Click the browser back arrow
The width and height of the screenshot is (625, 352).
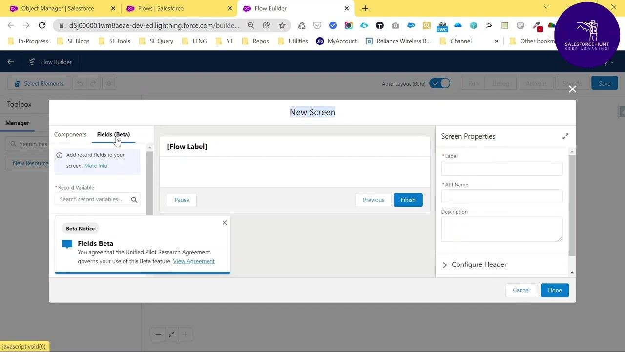click(x=11, y=25)
